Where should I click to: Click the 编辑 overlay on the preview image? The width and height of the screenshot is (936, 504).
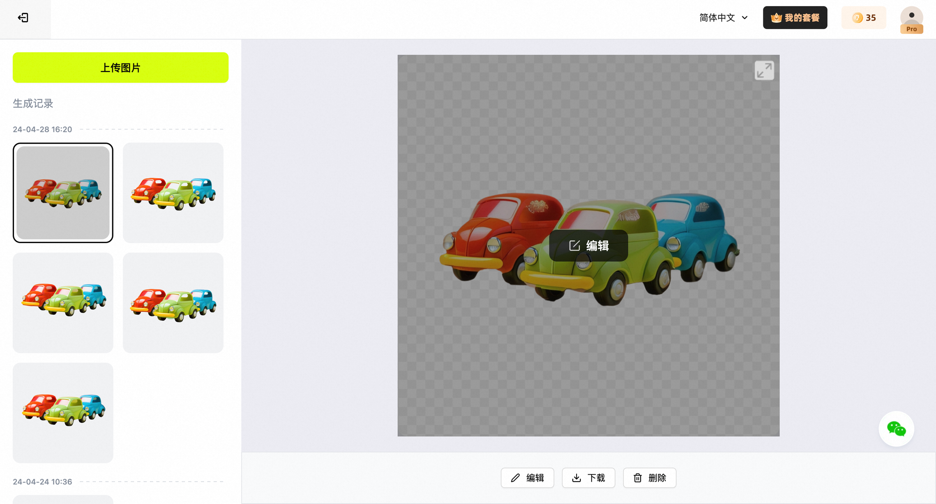pyautogui.click(x=589, y=245)
